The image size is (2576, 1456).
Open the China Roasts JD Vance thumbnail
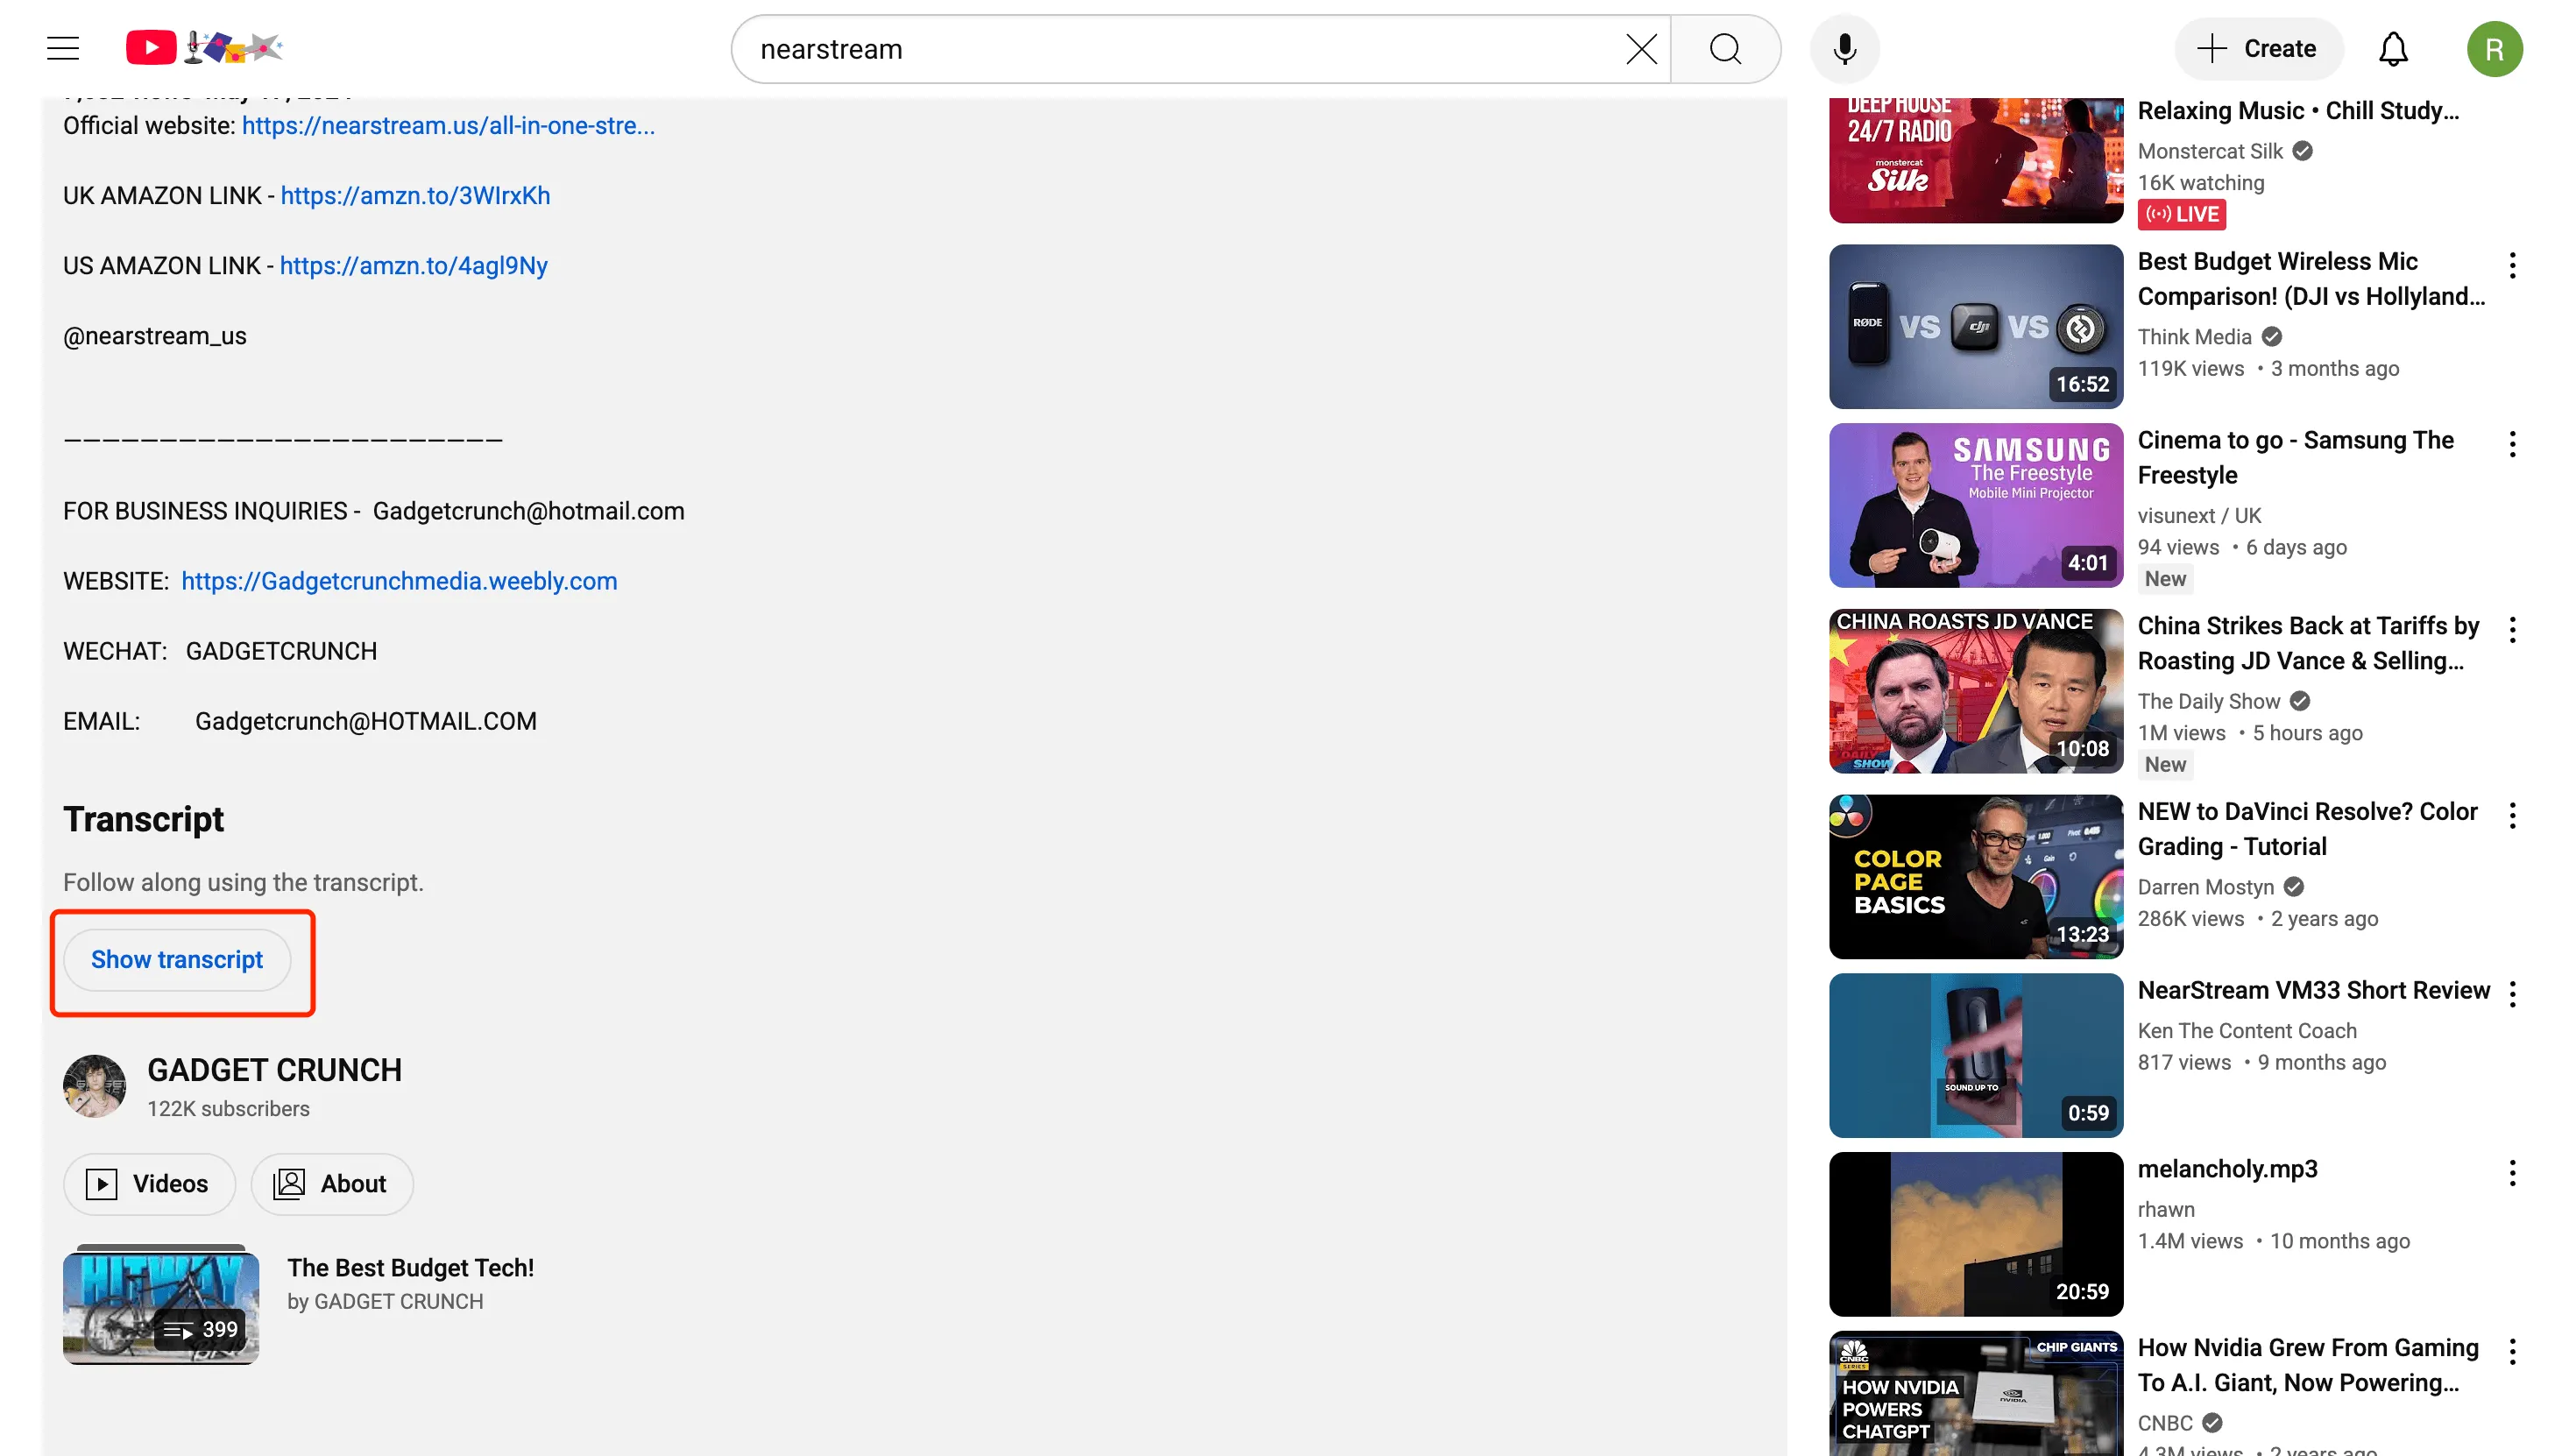coord(1976,691)
